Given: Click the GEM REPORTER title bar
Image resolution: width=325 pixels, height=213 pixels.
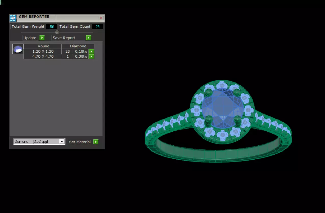Looking at the screenshot, I should click(x=57, y=18).
